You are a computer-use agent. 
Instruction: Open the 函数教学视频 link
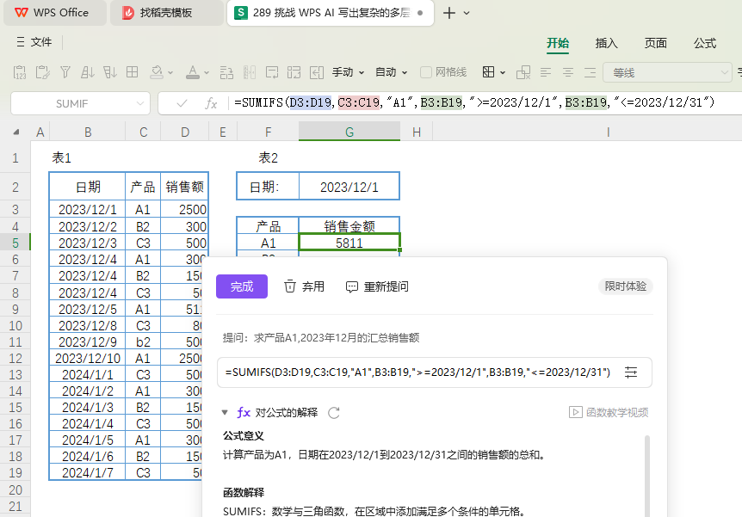click(x=609, y=412)
